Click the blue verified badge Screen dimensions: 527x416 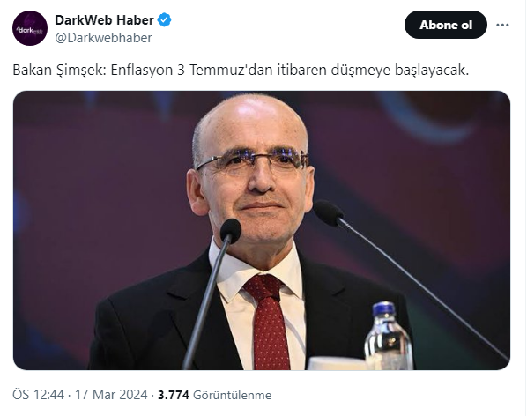(164, 20)
